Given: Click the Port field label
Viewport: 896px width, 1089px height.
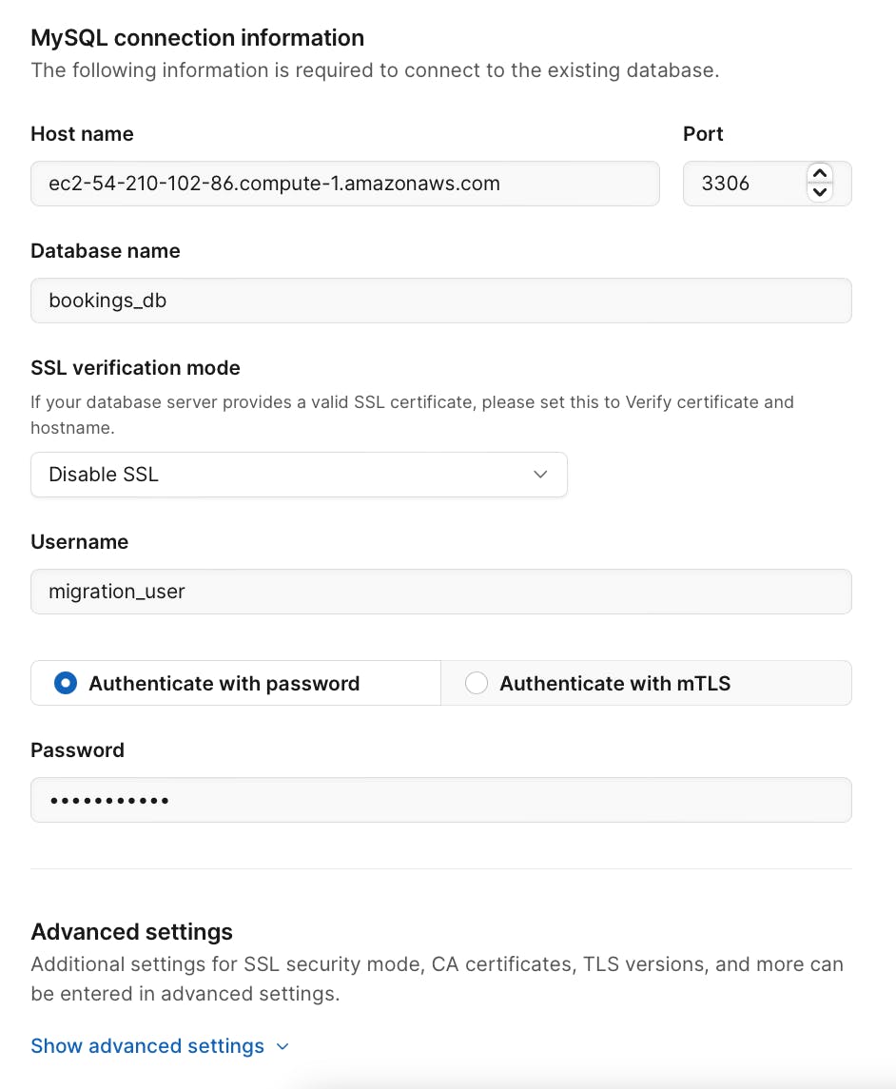Looking at the screenshot, I should pyautogui.click(x=703, y=134).
